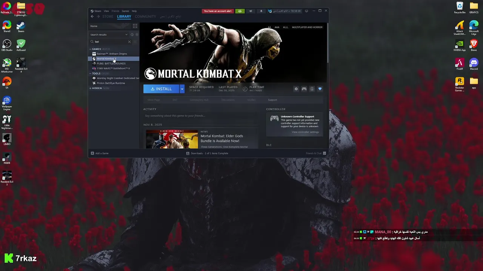Expand the HIDDEN category
The width and height of the screenshot is (483, 271).
coord(91,88)
